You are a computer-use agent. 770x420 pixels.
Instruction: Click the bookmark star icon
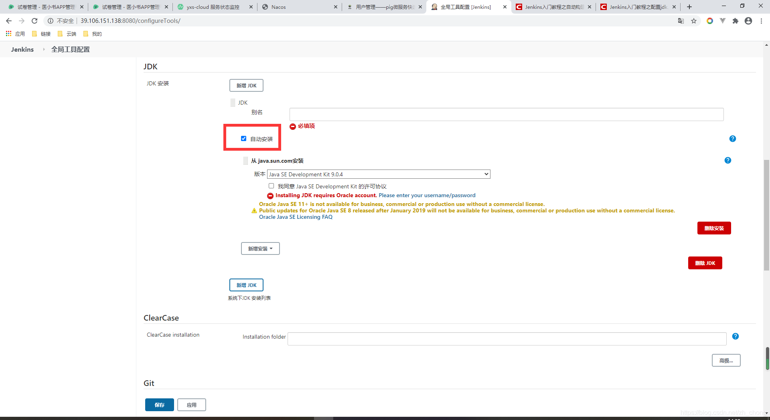[694, 21]
